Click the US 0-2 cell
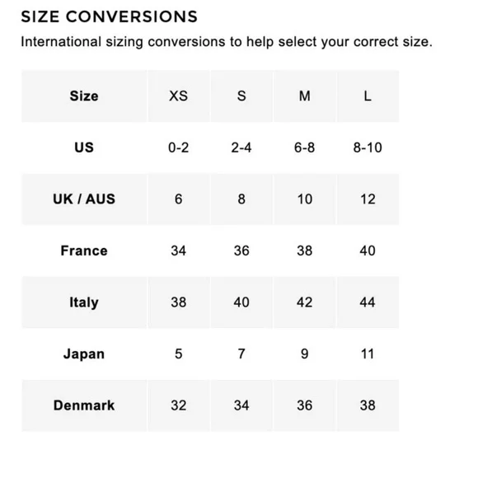The image size is (478, 478). [x=178, y=148]
